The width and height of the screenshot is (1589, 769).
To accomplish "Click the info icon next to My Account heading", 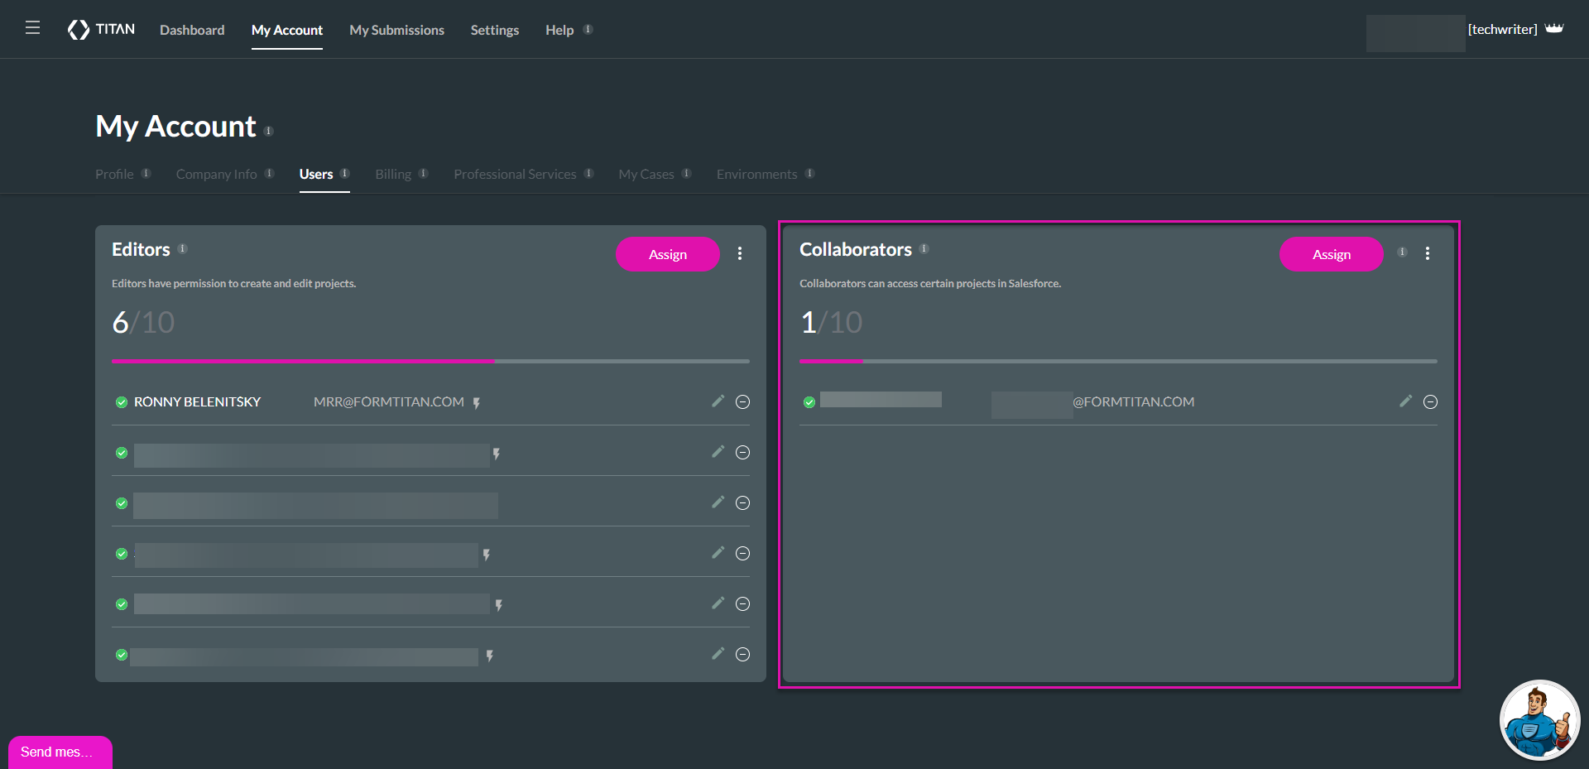I will 268,131.
